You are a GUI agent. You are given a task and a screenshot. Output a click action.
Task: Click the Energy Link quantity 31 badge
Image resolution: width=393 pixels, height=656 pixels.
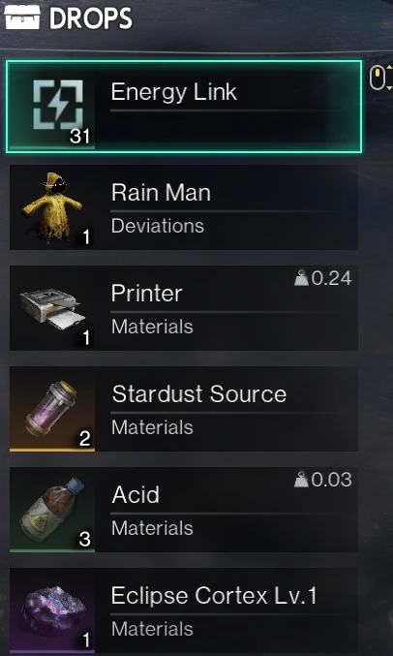[79, 136]
